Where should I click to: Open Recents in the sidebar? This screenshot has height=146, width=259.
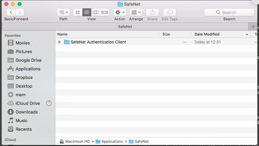coord(20,129)
